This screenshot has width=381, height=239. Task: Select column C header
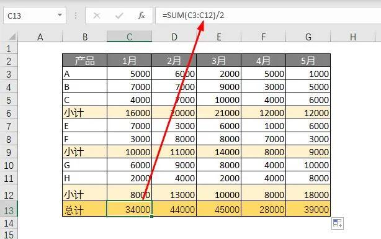129,37
